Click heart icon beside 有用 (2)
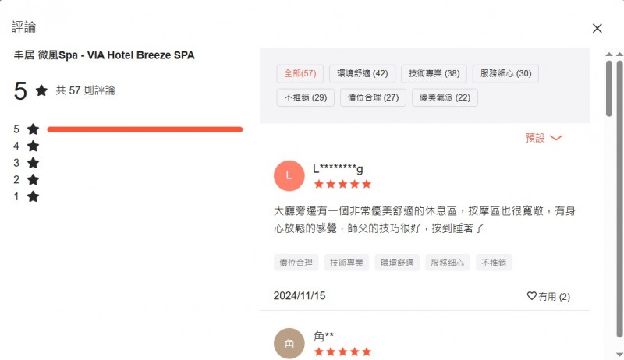 [532, 295]
